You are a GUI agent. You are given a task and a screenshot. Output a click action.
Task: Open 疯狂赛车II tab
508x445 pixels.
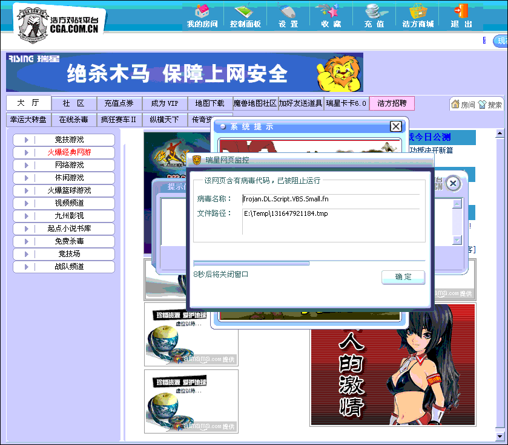(119, 120)
